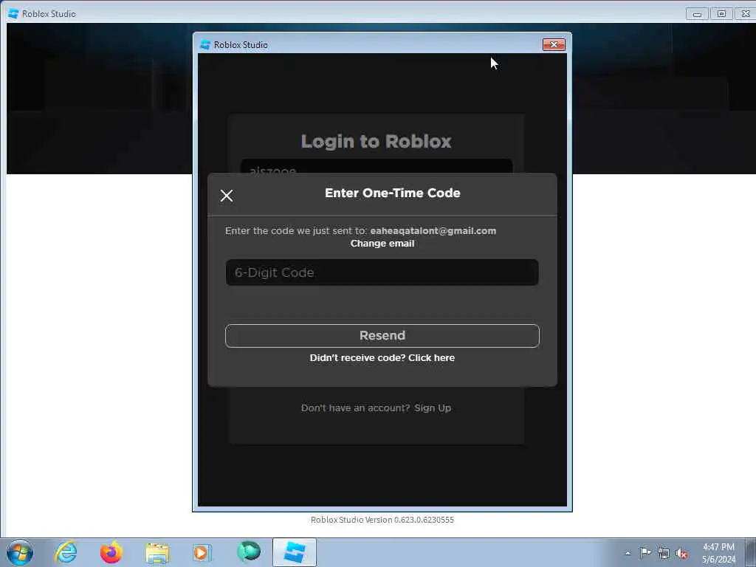Click the Show desktop strip beside the clock
Image resolution: width=756 pixels, height=567 pixels.
point(751,552)
